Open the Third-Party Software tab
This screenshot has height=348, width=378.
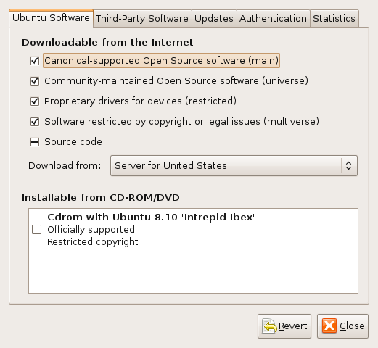[x=142, y=19]
